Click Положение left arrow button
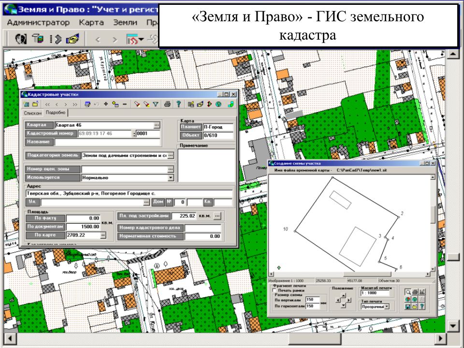Screen dimensions: 464x348 (x=338, y=300)
